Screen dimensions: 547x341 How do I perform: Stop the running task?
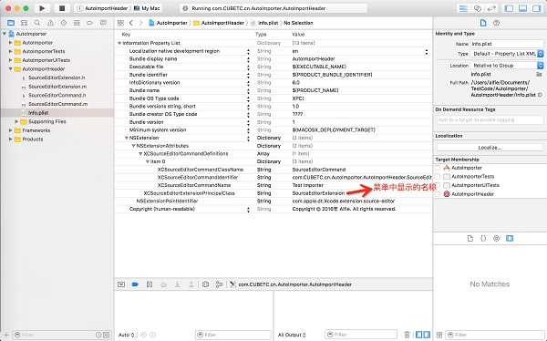point(62,8)
